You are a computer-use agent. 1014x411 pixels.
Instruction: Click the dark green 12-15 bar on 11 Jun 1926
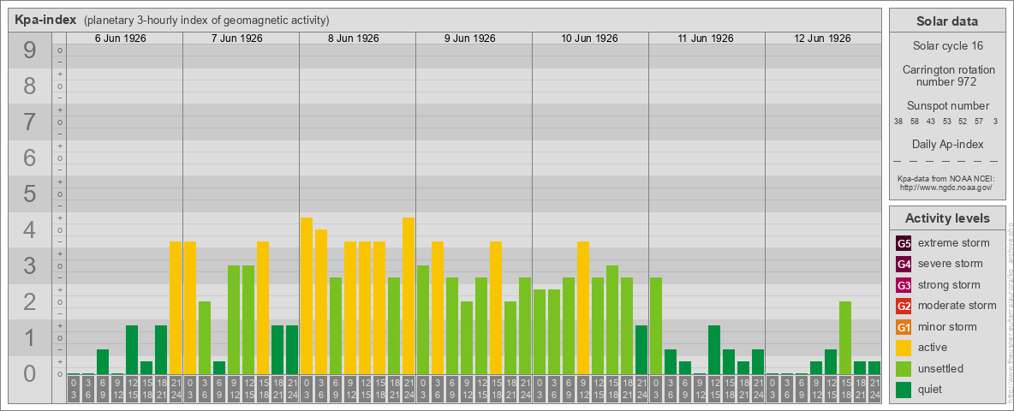coord(714,349)
